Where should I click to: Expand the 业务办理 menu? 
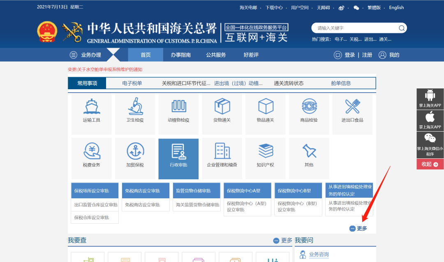(x=86, y=55)
